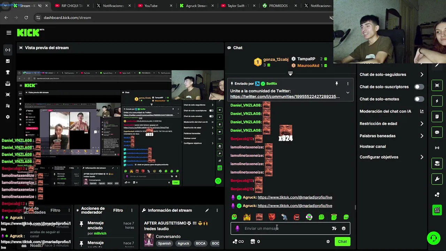Toggle the chat bubble panel icon
This screenshot has width=446, height=251.
point(437,132)
